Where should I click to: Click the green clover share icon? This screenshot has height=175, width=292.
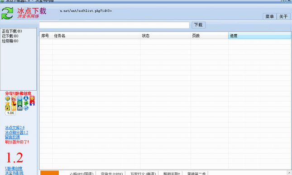click(26, 103)
